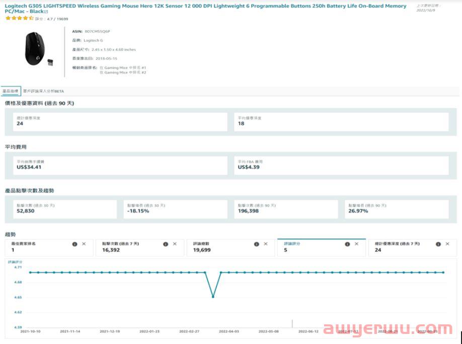Click the x-axis date label "2022-04-03"

(x=229, y=331)
